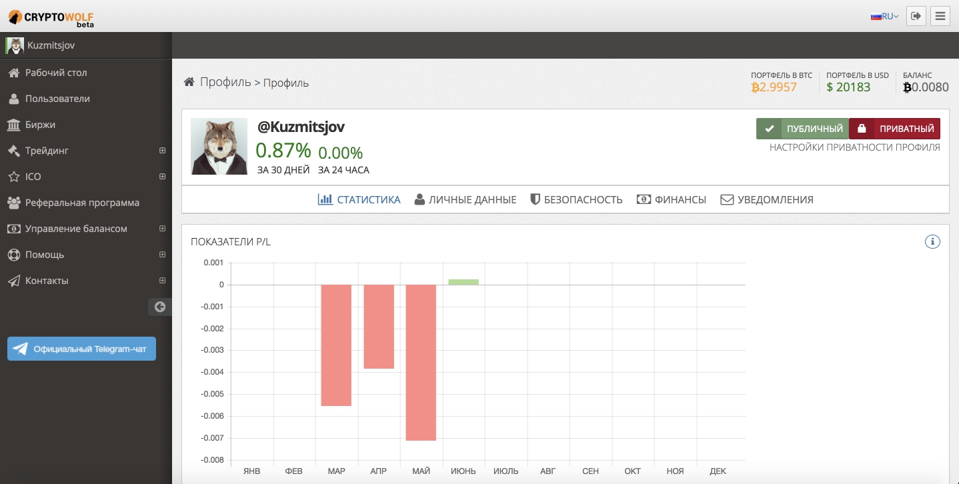Open the Официальный Telegram-чат button
This screenshot has height=484, width=959.
[81, 349]
